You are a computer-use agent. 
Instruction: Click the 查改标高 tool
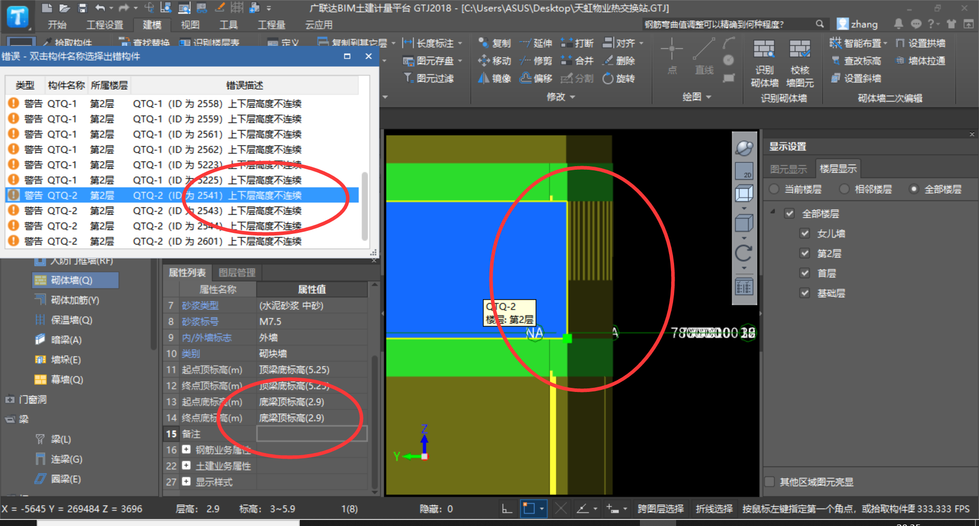[857, 61]
